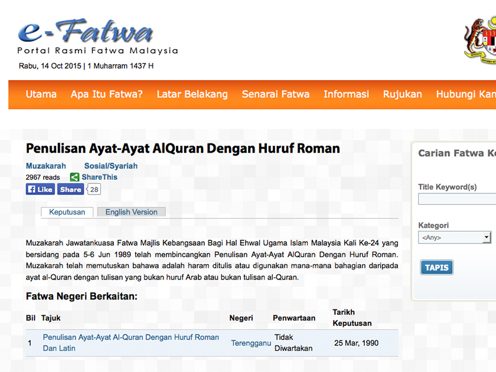Click the Facebook Share button
Viewport: 496px width, 372px height.
pyautogui.click(x=70, y=189)
